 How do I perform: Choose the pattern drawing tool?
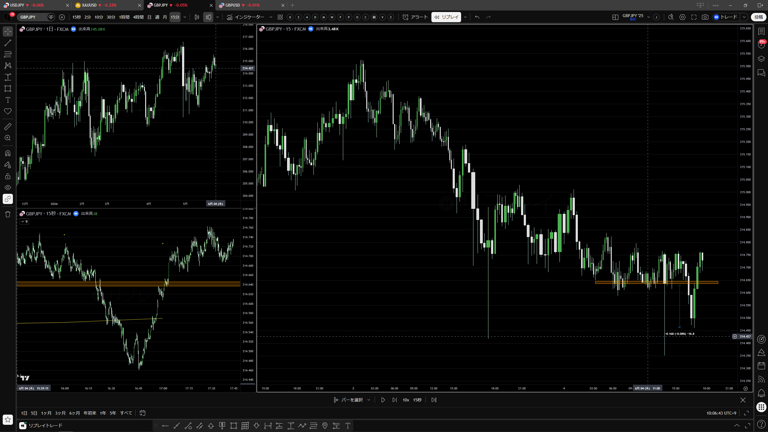coord(8,66)
